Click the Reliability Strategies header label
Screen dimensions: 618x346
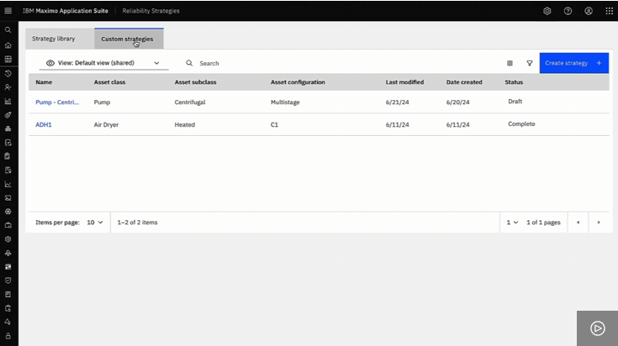151,11
